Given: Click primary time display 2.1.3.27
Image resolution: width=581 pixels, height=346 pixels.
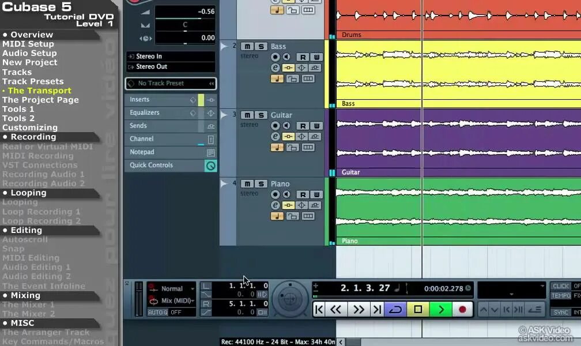Looking at the screenshot, I should pos(365,288).
